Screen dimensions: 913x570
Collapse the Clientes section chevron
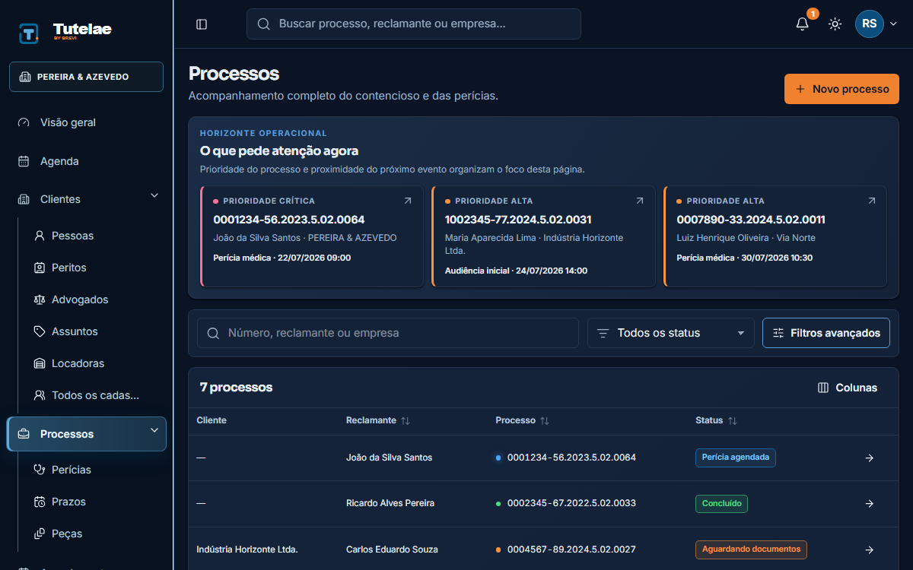coord(154,196)
